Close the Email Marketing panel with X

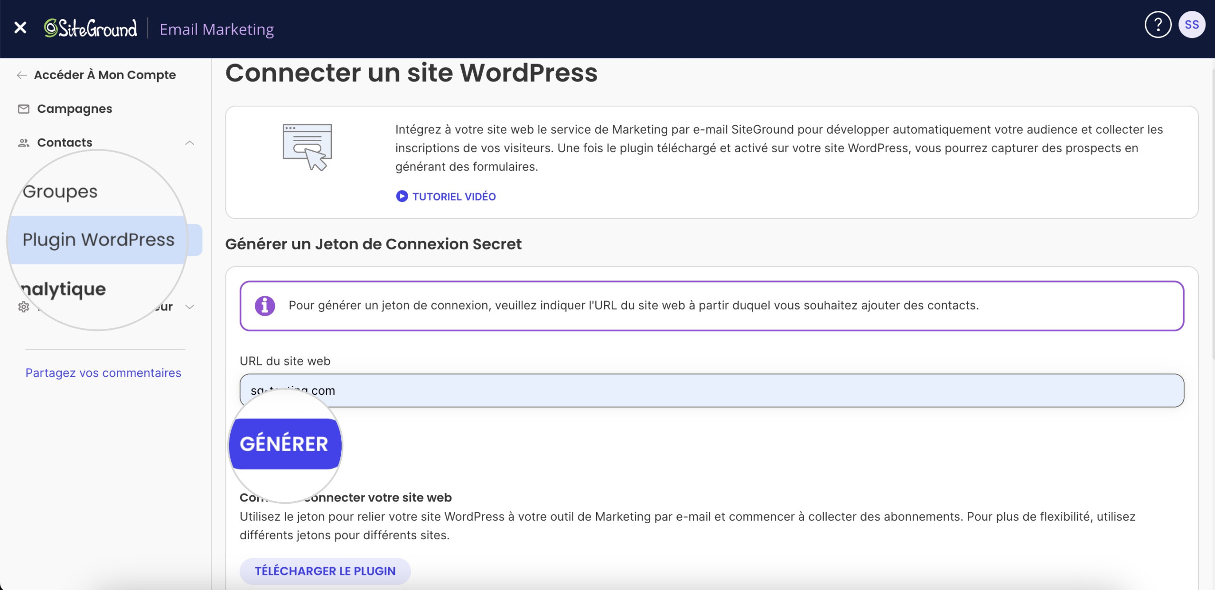pyautogui.click(x=20, y=28)
